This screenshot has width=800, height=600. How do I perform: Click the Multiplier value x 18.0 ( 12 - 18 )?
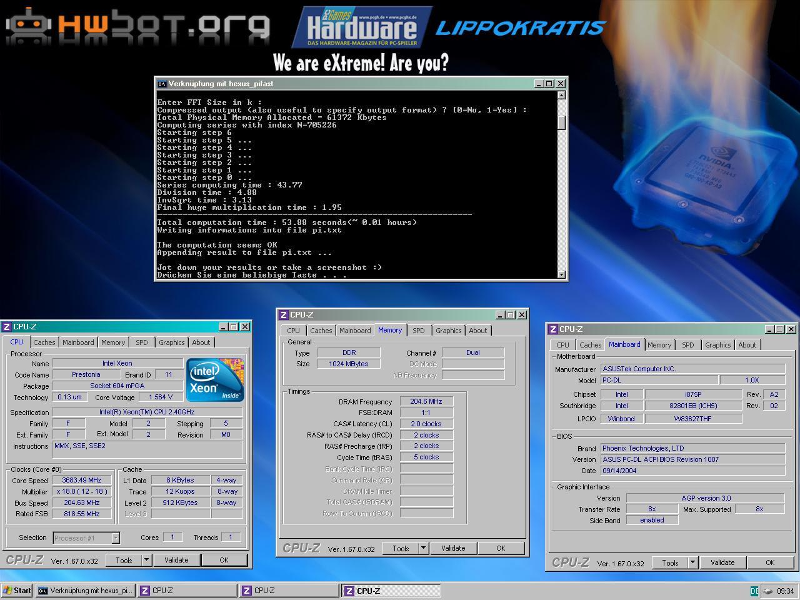pyautogui.click(x=81, y=492)
